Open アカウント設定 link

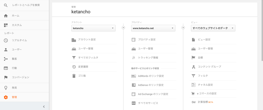click(87, 40)
